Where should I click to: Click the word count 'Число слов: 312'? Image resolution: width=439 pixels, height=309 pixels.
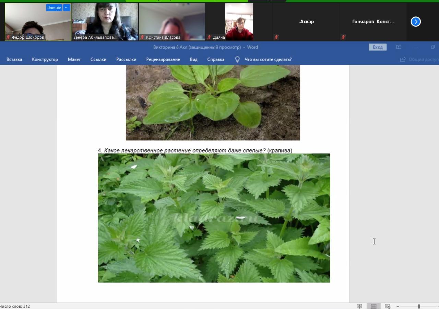(x=15, y=306)
